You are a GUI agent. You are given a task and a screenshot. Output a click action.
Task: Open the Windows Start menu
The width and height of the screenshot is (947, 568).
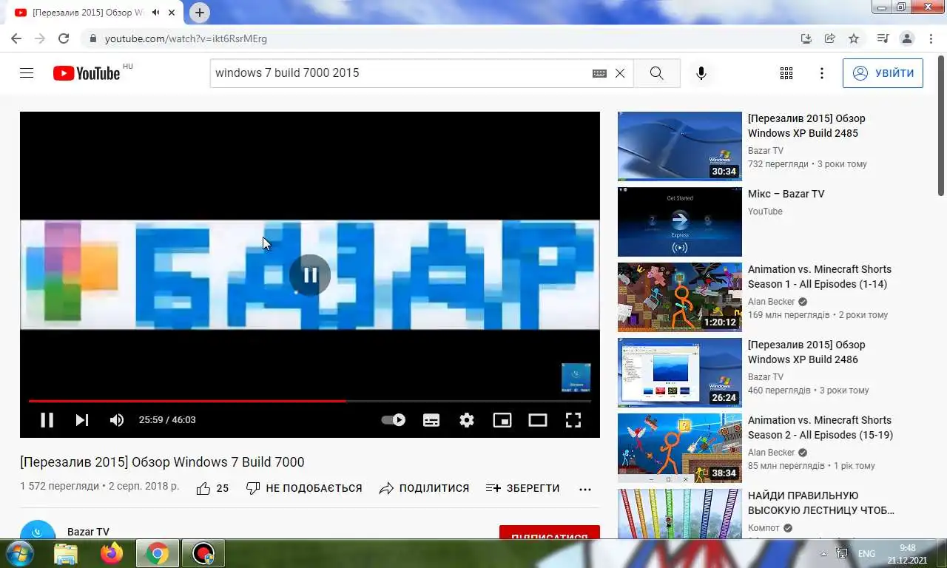(x=18, y=553)
